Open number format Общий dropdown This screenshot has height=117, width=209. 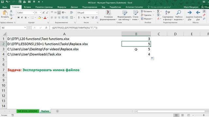click(x=97, y=13)
